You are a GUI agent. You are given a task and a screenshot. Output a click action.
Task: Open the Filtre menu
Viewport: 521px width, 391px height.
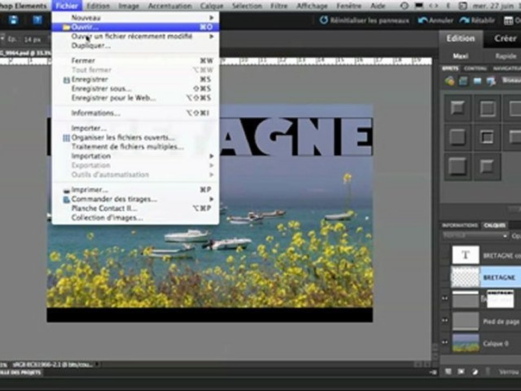279,5
